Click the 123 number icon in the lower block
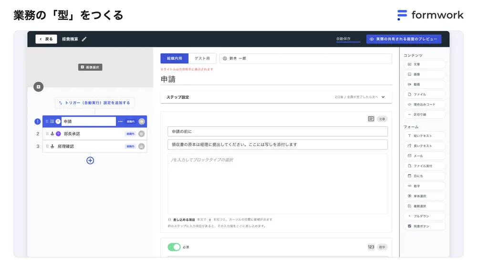 [371, 247]
